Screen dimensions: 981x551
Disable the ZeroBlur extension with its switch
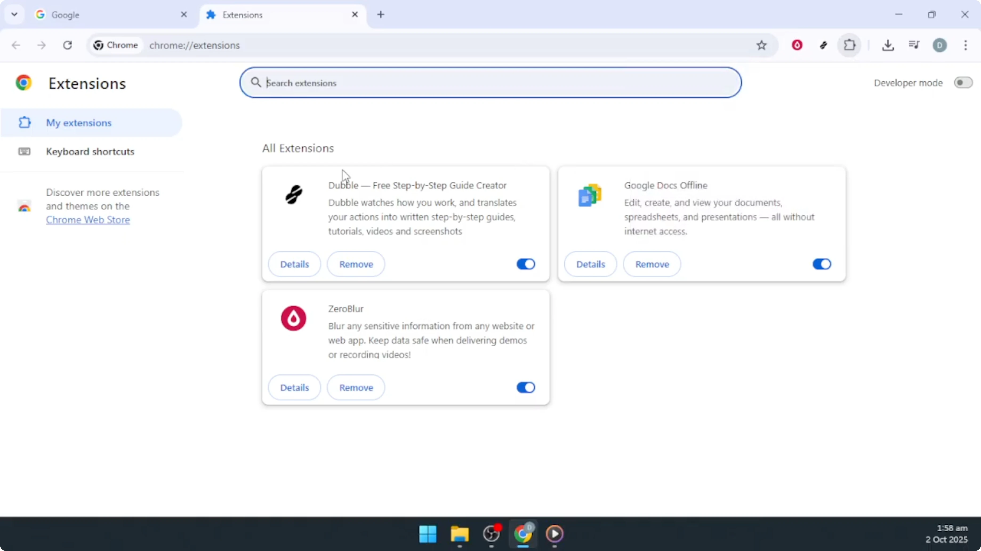(525, 387)
